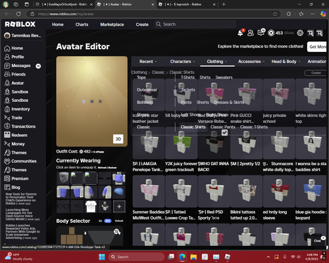Choose Jackets in the Clothing menu
329x263 pixels.
coord(188,89)
